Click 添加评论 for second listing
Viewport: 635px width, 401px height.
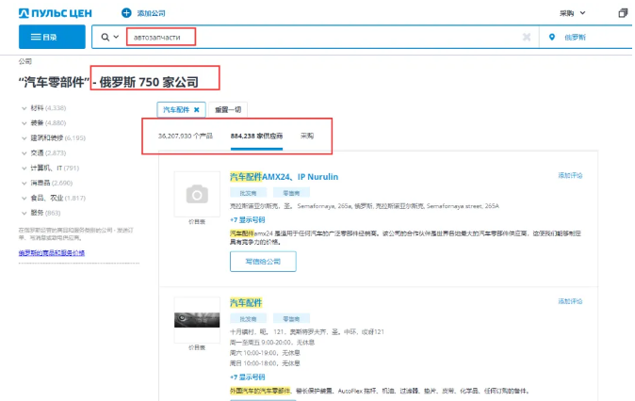570,301
